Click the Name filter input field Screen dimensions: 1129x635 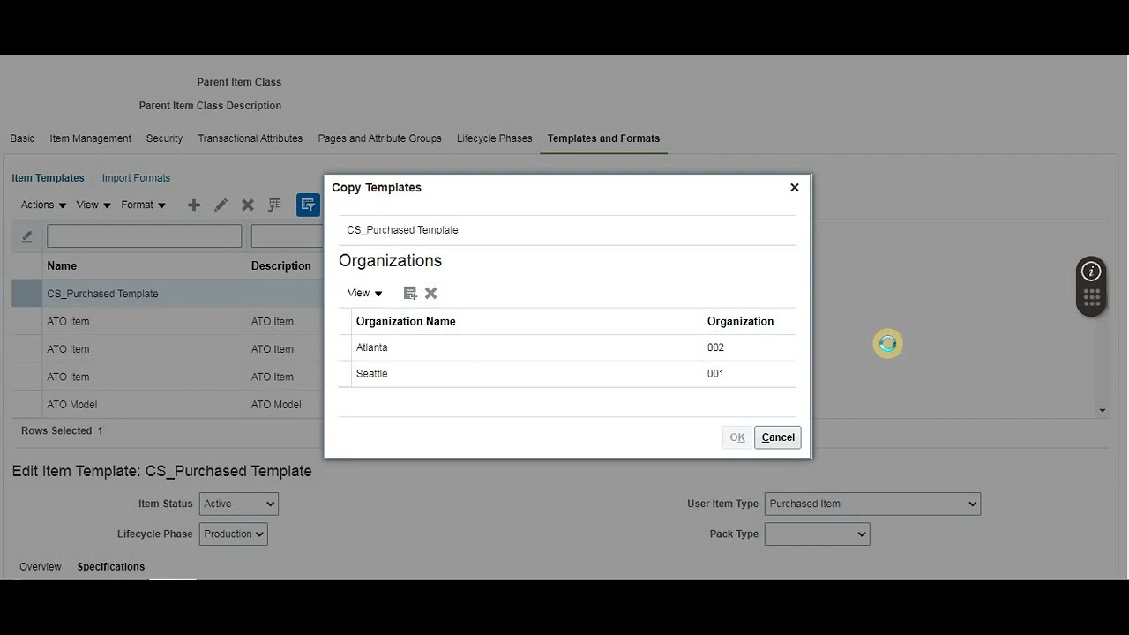click(x=144, y=235)
